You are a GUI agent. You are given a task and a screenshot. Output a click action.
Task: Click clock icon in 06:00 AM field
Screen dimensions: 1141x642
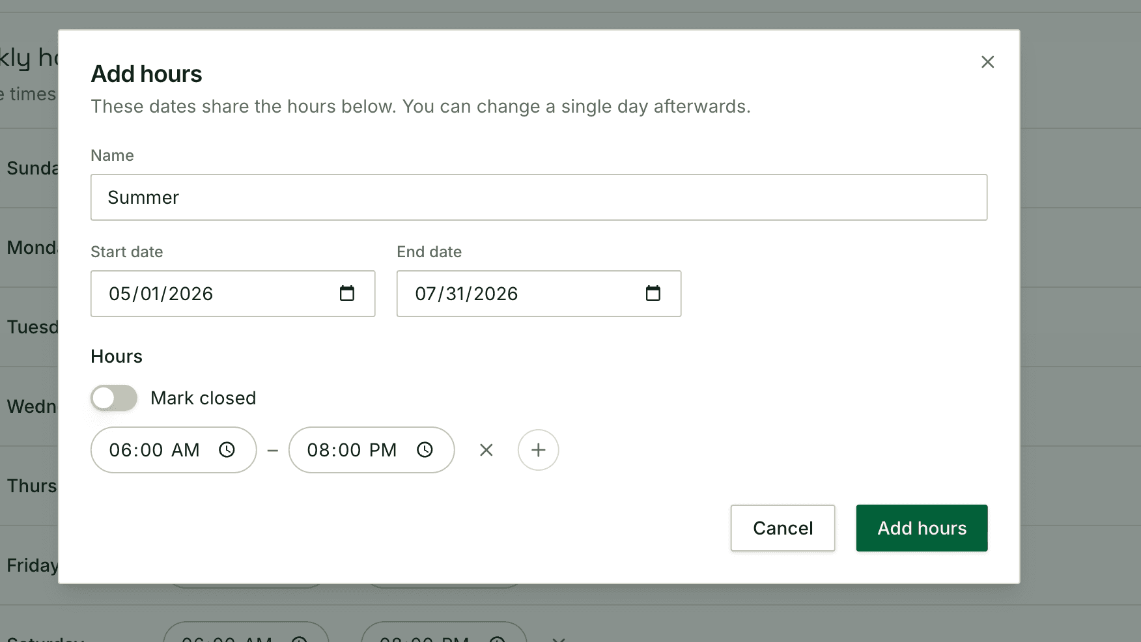[x=227, y=450]
